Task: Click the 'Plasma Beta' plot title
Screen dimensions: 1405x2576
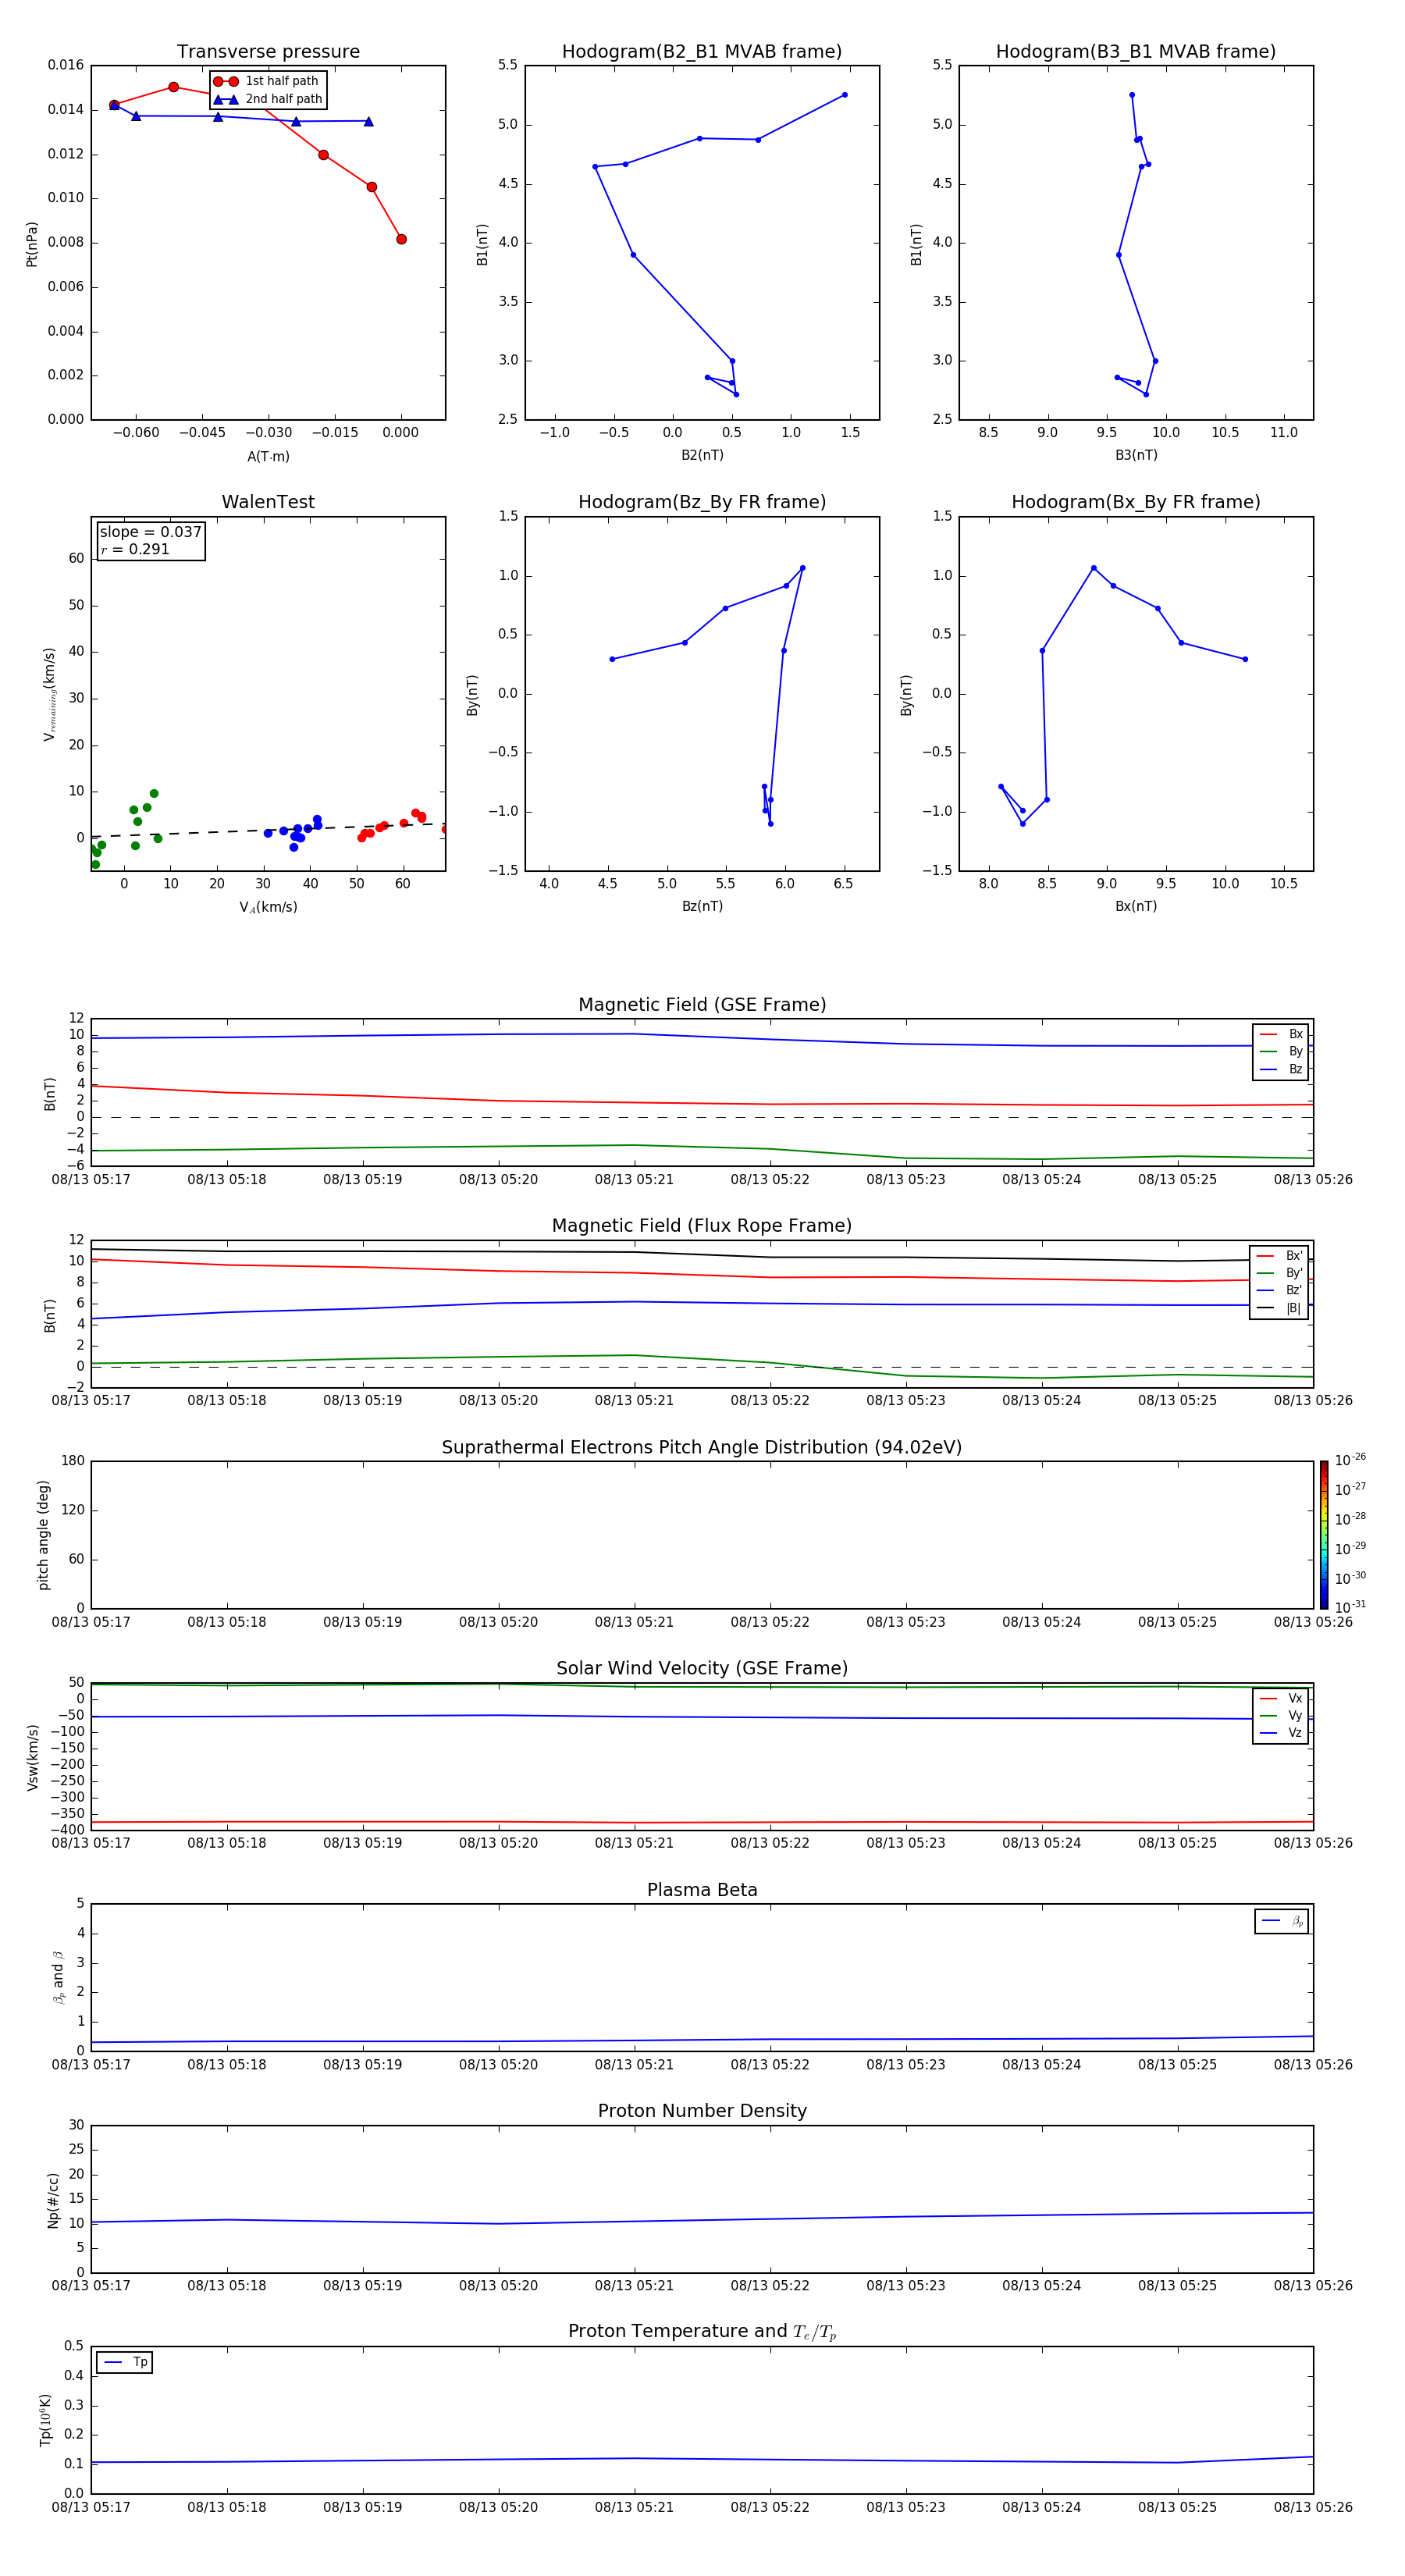Action: click(702, 1890)
